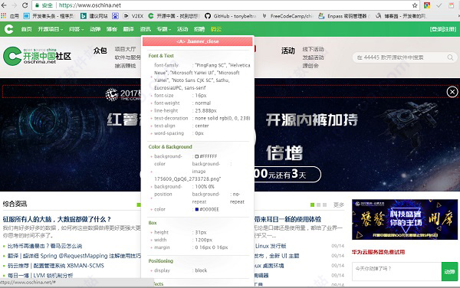The image size is (460, 288).
Task: Click the #0000EE color swatch
Action: 197,209
